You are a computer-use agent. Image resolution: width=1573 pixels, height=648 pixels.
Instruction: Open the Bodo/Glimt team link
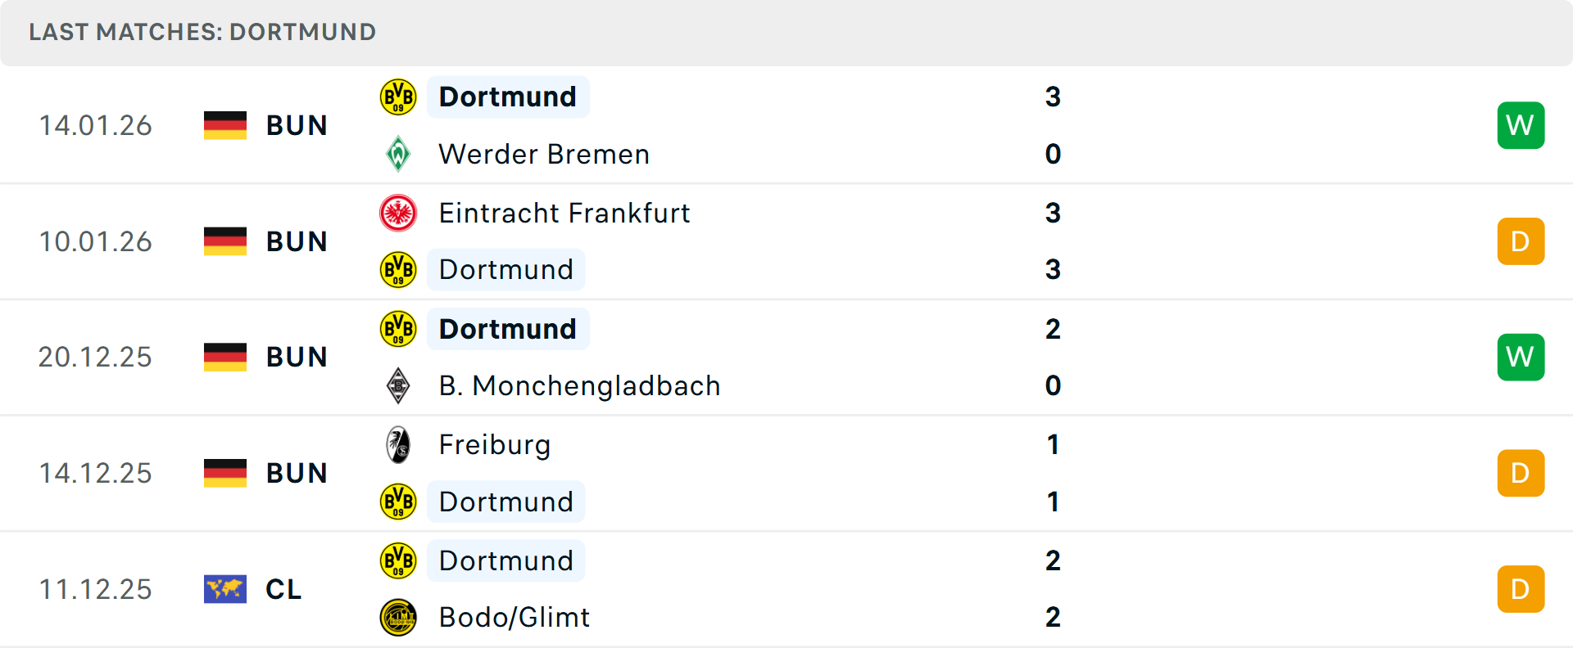[515, 617]
